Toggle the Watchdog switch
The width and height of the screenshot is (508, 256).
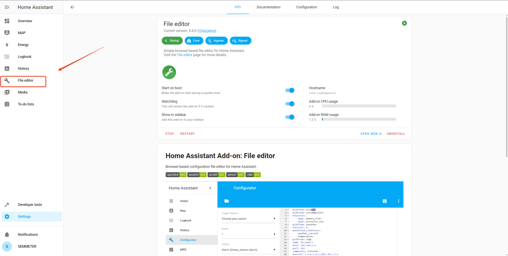(x=290, y=104)
